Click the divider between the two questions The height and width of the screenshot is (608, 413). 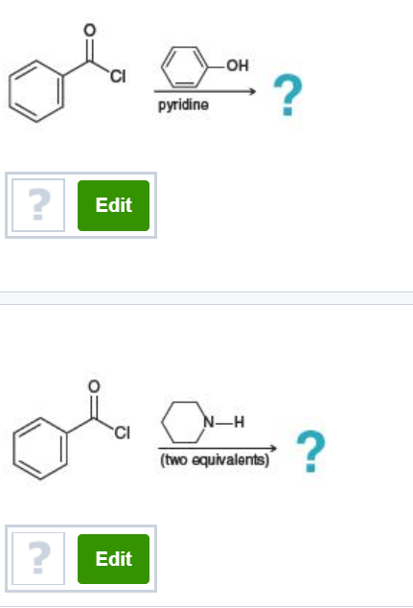(207, 298)
